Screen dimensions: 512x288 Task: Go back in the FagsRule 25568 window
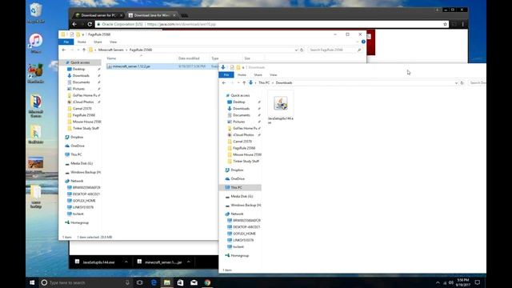click(x=64, y=50)
